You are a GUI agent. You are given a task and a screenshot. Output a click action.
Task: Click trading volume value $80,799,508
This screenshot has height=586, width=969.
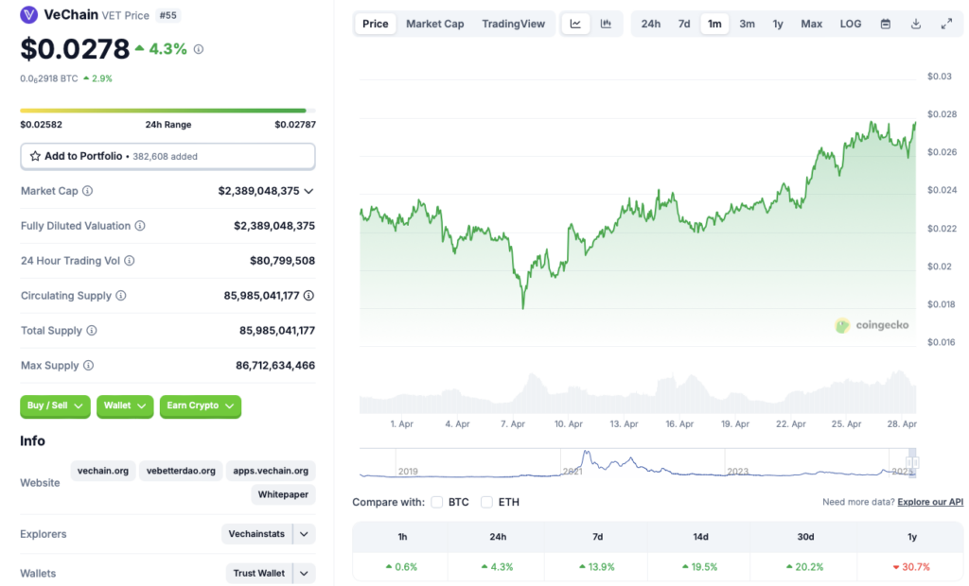[x=282, y=261]
